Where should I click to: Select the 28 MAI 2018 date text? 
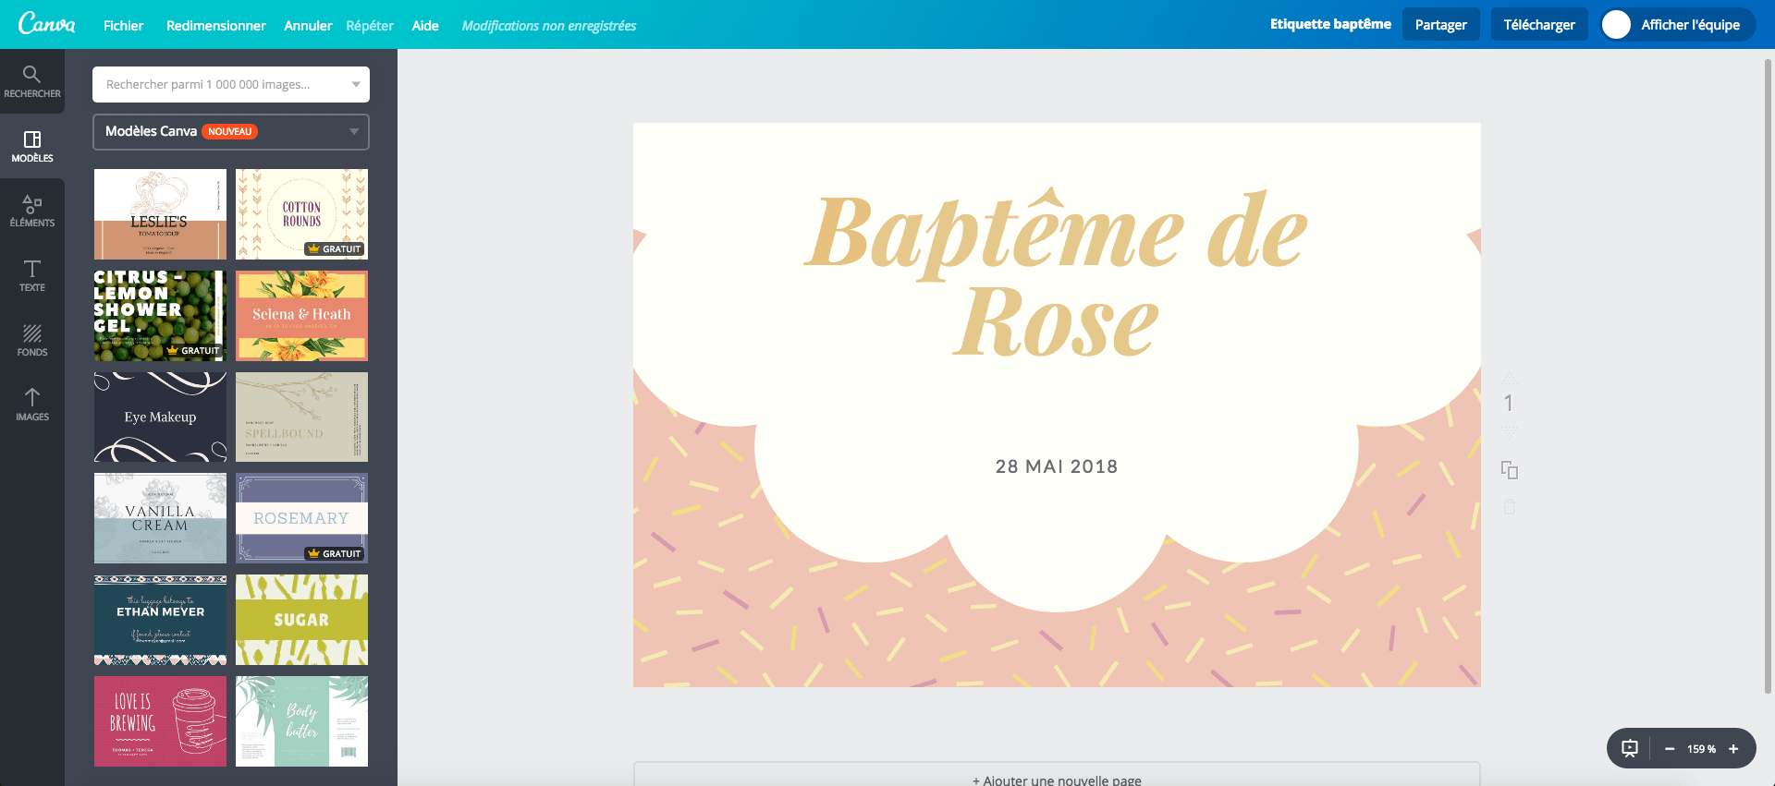(x=1057, y=466)
